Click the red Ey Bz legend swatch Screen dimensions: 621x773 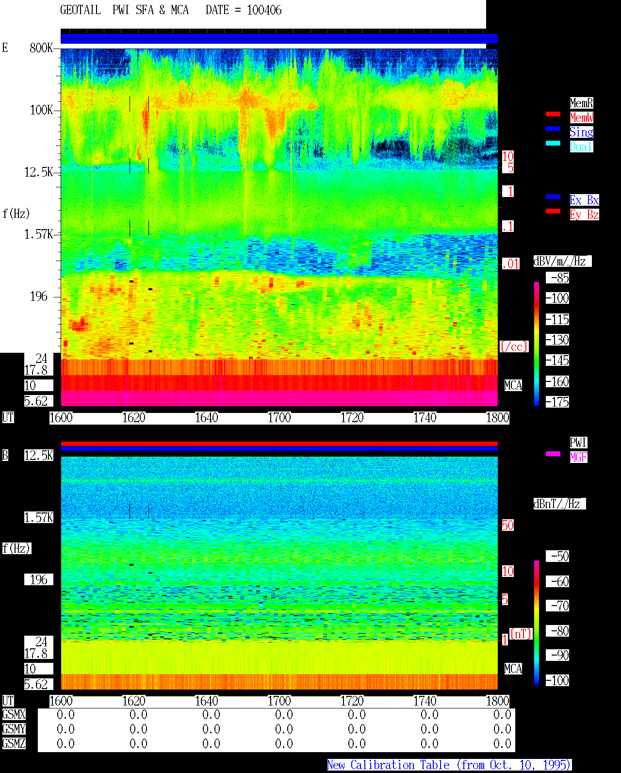(553, 211)
